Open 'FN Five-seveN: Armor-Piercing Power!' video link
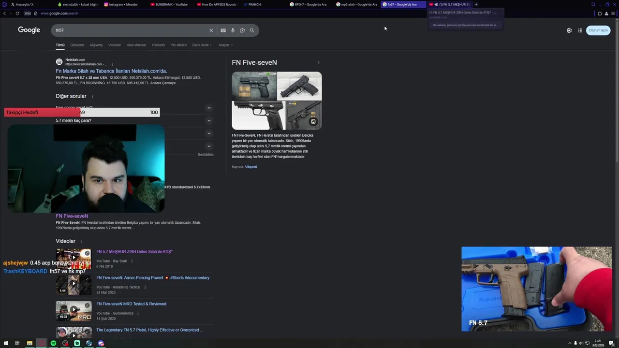The height and width of the screenshot is (348, 619). click(153, 278)
